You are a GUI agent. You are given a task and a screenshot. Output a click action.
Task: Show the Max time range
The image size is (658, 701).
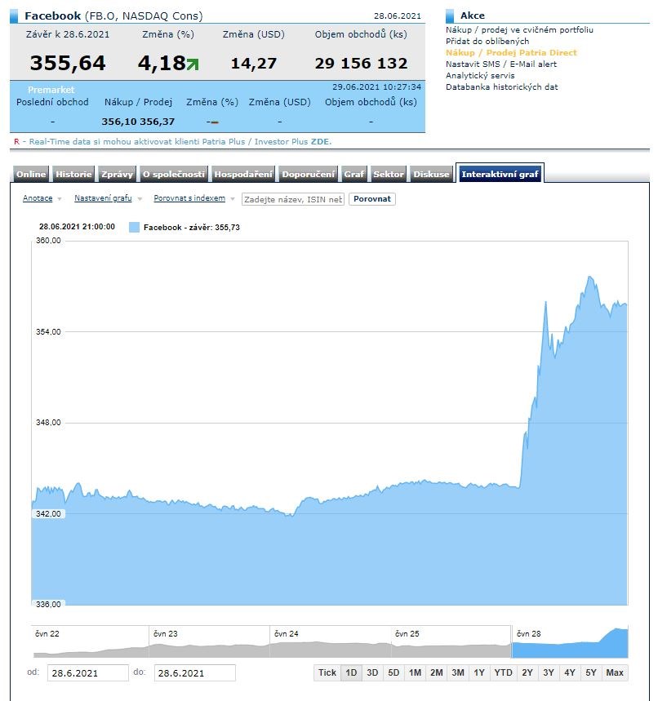pyautogui.click(x=615, y=672)
